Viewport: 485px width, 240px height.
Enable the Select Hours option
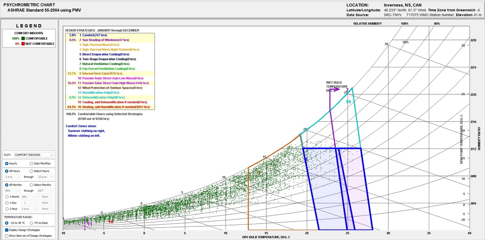tap(31, 171)
